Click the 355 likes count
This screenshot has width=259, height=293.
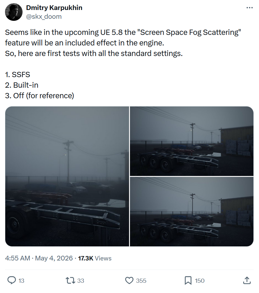pos(141,281)
